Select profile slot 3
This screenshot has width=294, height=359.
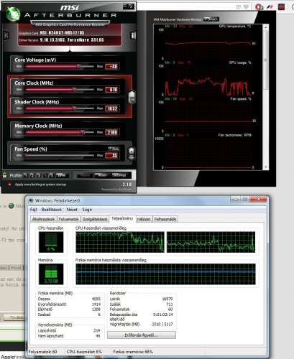[x=39, y=175]
